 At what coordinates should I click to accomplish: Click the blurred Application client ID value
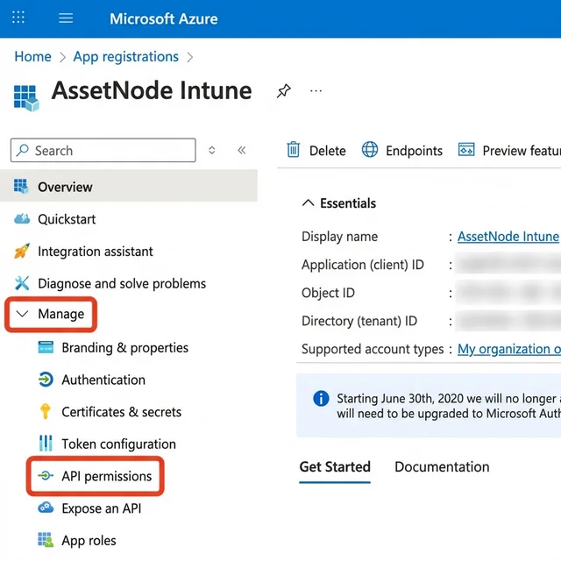(508, 264)
